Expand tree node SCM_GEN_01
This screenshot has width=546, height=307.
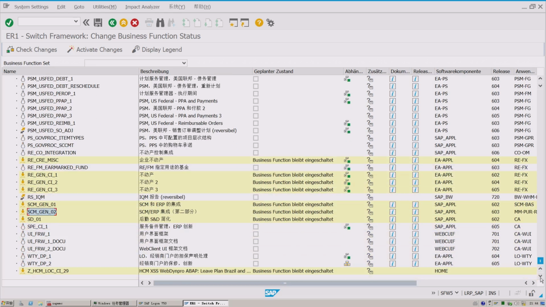[x=16, y=204]
